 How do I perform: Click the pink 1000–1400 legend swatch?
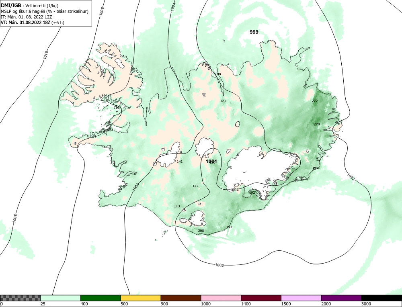pyautogui.click(x=221, y=298)
